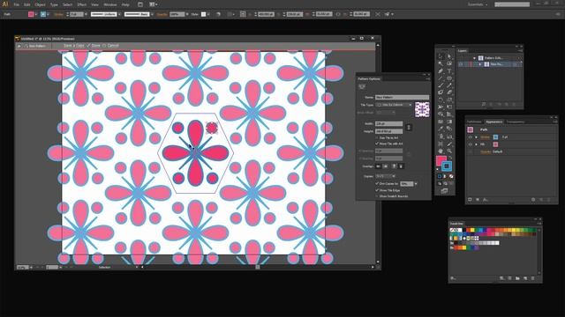Uncheck Move Tile with Art
The image size is (565, 317).
tap(377, 144)
